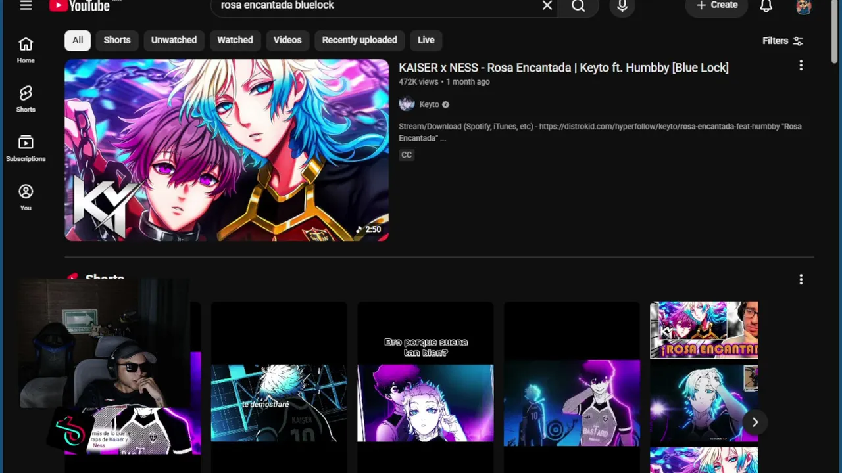842x473 pixels.
Task: Open the Keyto channel avatar
Action: coord(407,104)
